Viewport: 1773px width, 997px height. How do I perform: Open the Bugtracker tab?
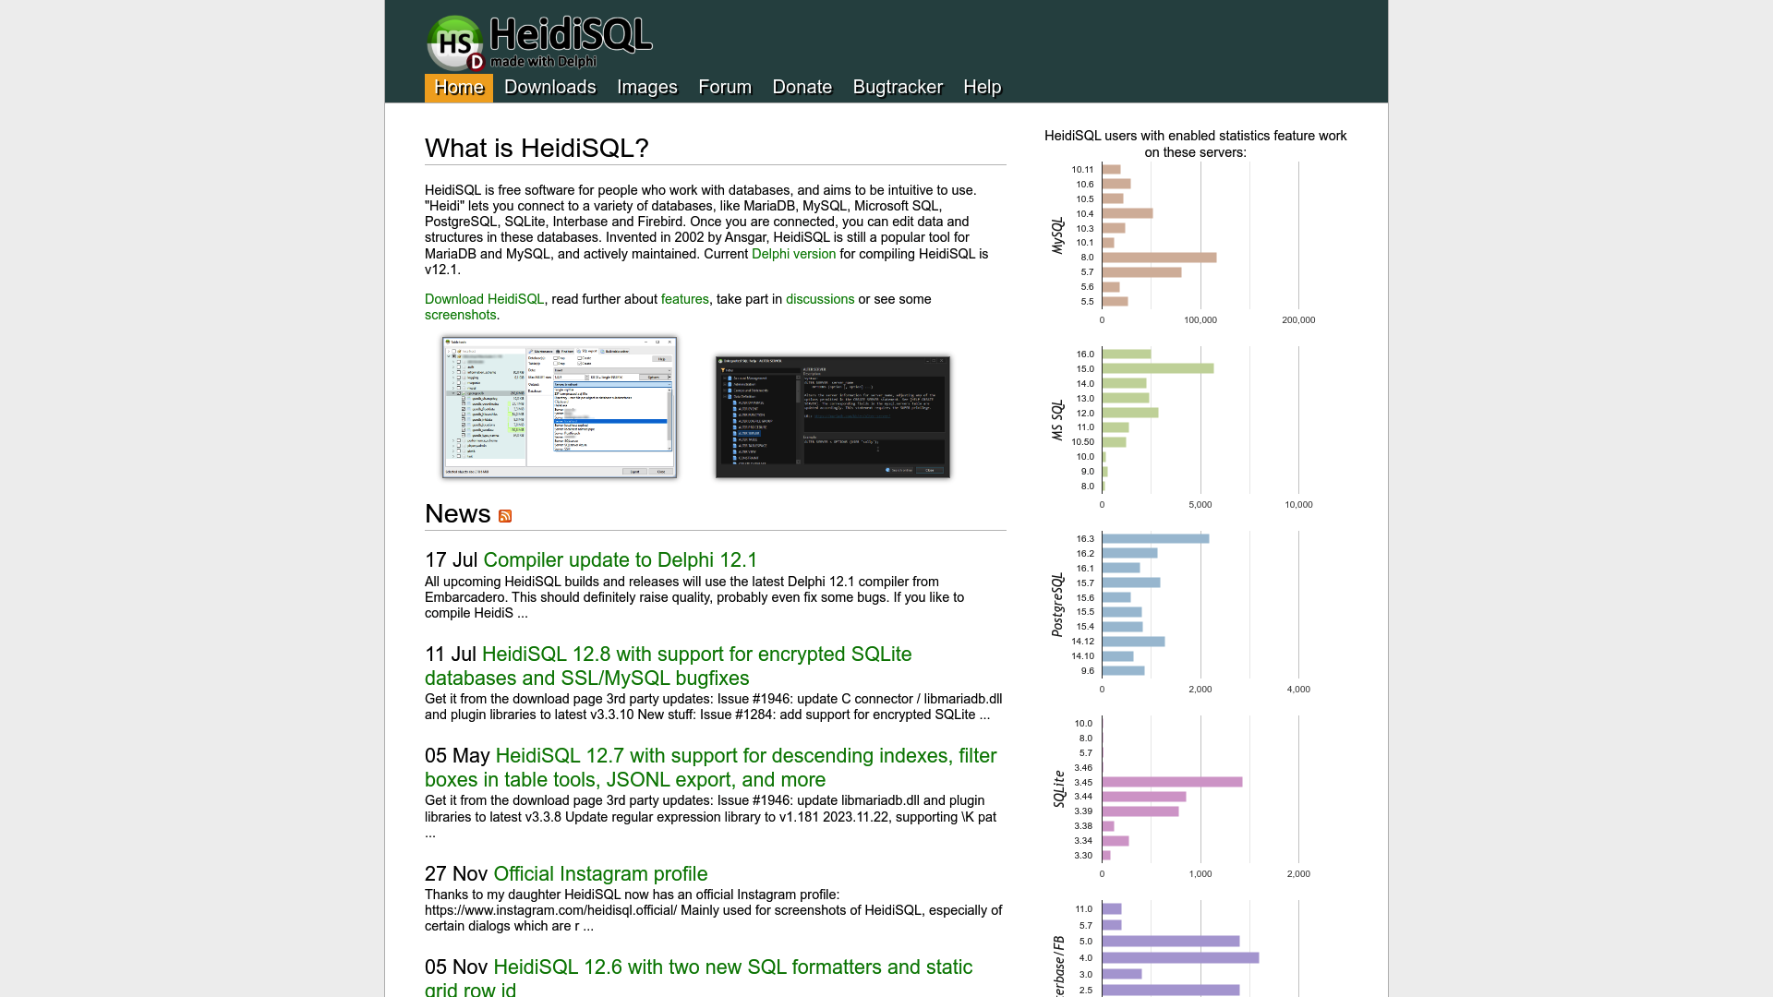pos(898,87)
